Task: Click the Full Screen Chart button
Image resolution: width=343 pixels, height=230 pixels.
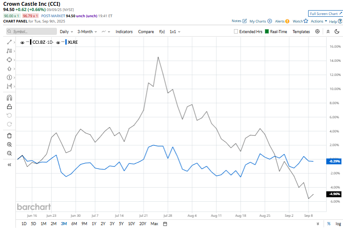Action: [325, 14]
